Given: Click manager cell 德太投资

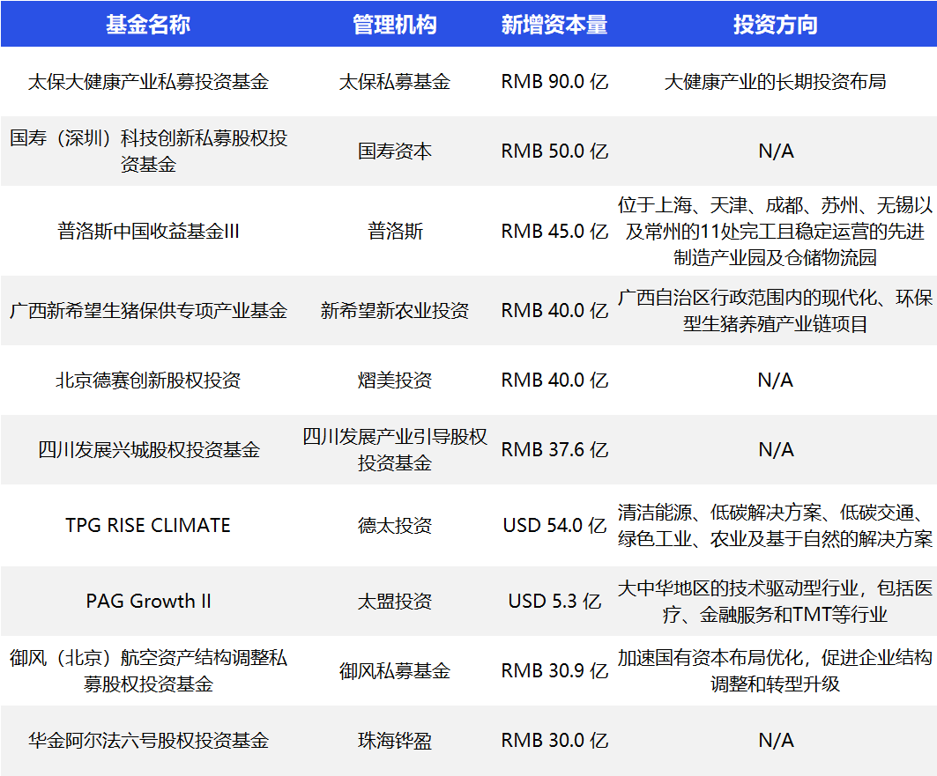Looking at the screenshot, I should click(x=394, y=525).
